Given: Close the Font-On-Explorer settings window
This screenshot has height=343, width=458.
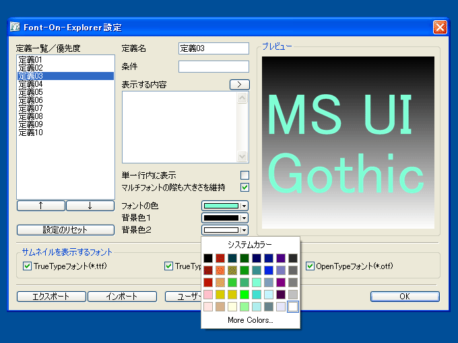Looking at the screenshot, I should [x=440, y=28].
